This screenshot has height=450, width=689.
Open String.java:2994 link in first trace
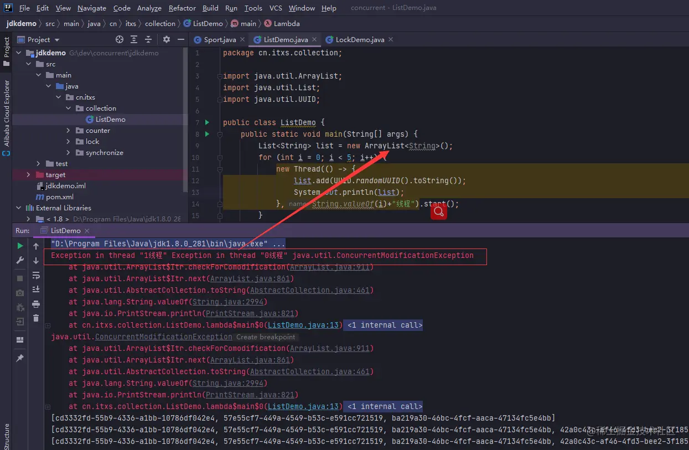click(227, 302)
